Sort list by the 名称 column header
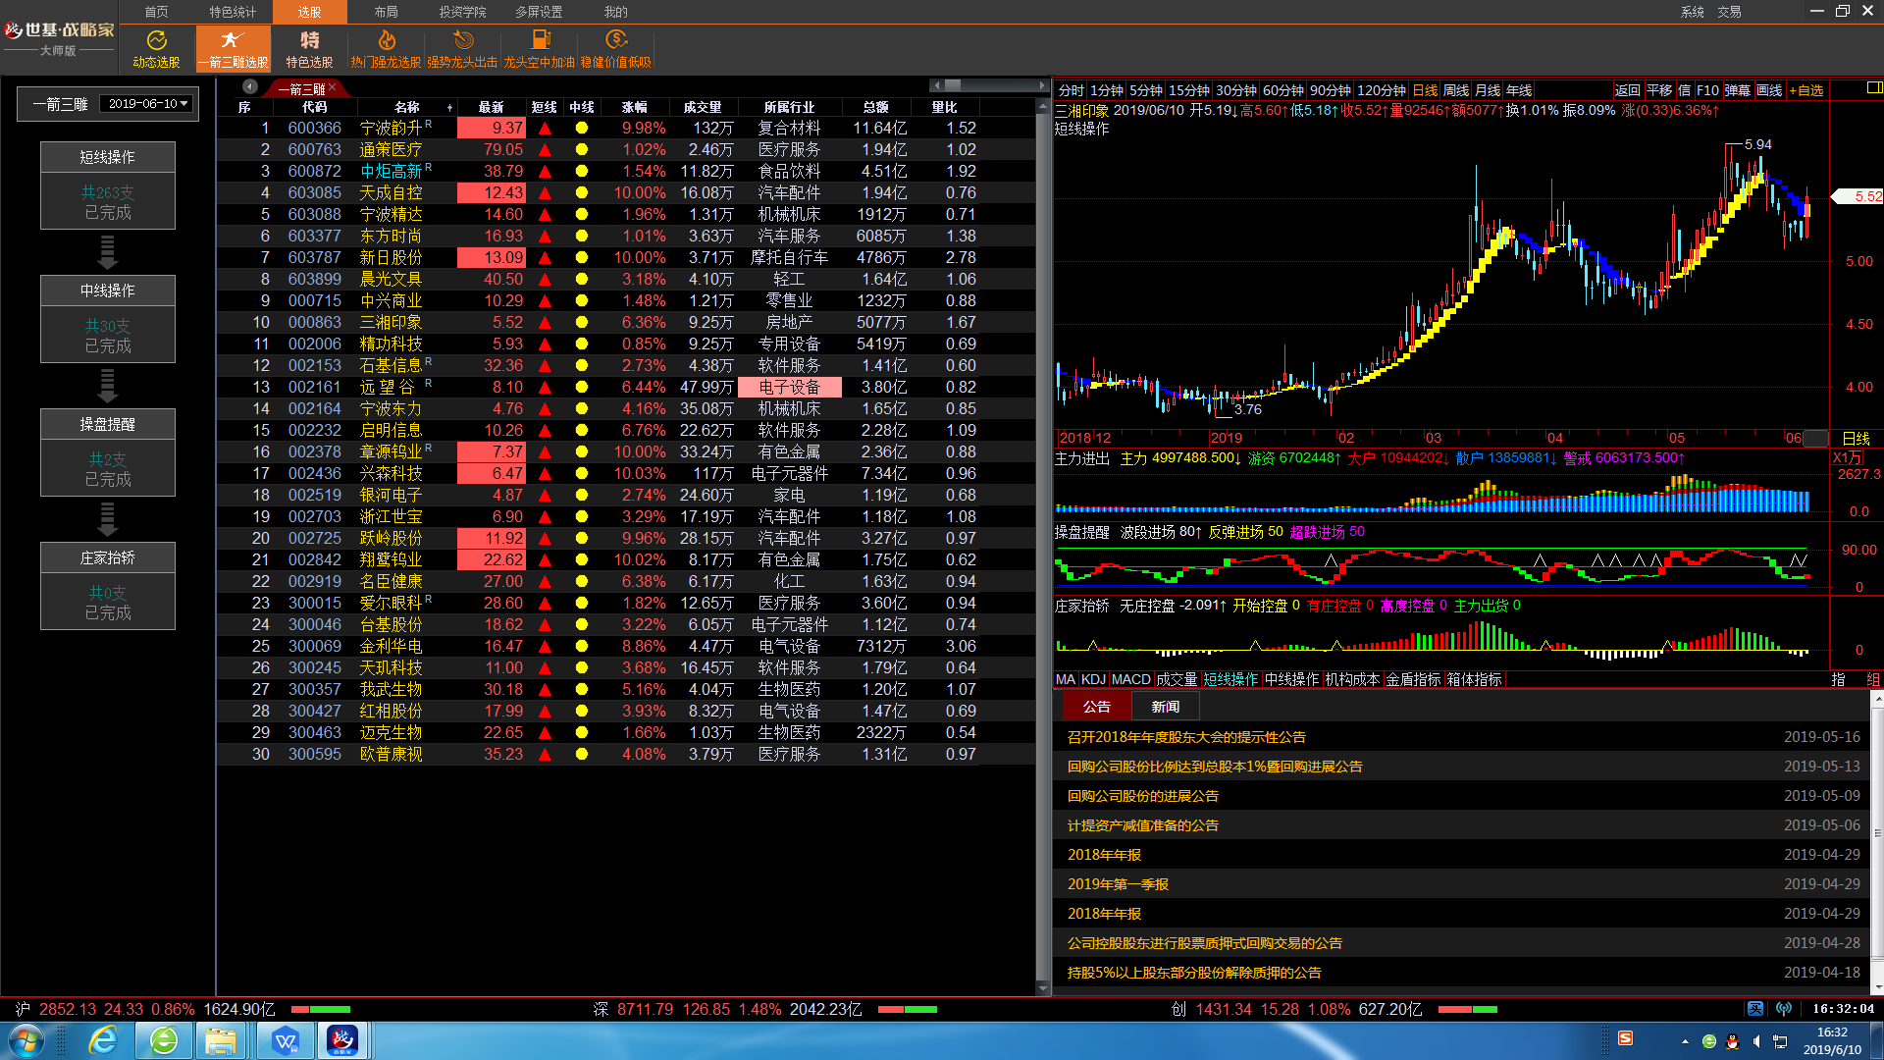The height and width of the screenshot is (1060, 1884). coord(406,107)
